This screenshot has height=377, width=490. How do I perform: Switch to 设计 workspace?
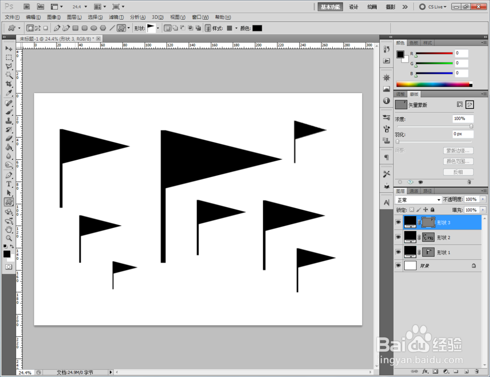click(x=354, y=7)
